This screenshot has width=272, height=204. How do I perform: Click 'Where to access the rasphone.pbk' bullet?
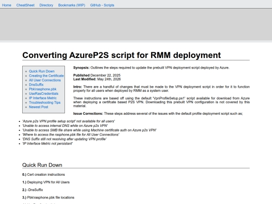coord(71,135)
